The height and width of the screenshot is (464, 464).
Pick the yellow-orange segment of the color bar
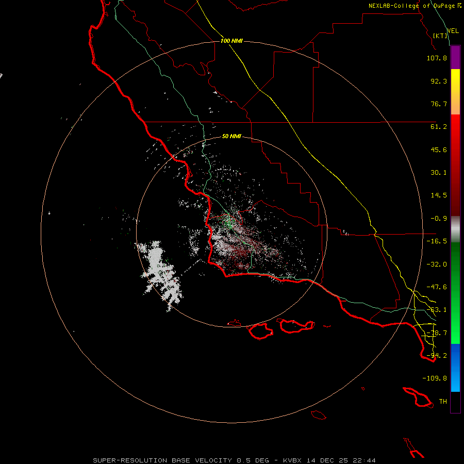point(455,92)
